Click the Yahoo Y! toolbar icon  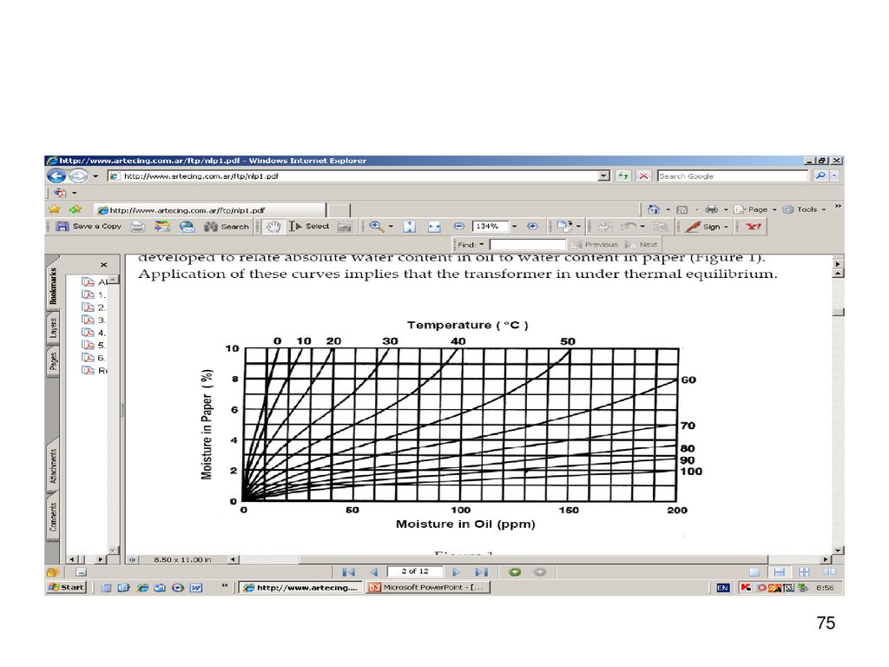754,227
